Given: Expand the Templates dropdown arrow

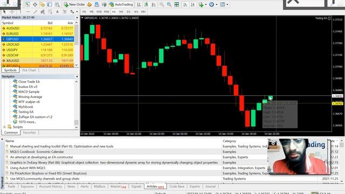Looking at the screenshot, I should (x=227, y=4).
